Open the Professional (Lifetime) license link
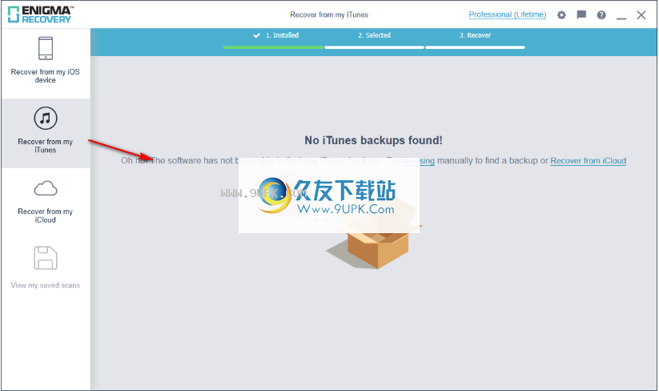Screen dimensions: 659x391 click(x=508, y=14)
